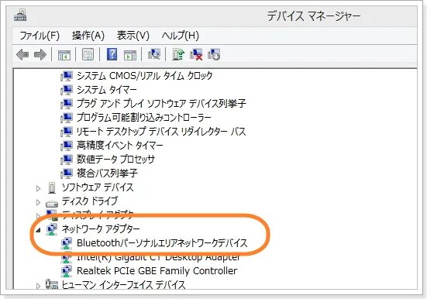427x299 pixels.
Task: Select ソフトウェア デバイス category
Action: point(98,187)
